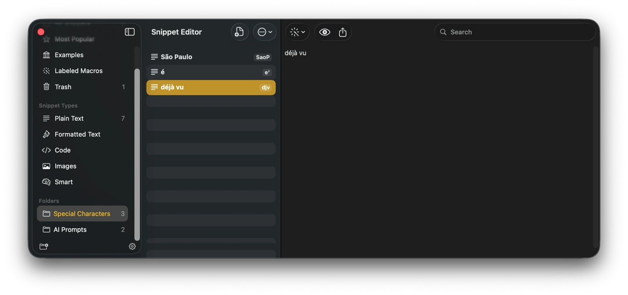
Task: Open the macro sparkle dropdown
Action: coord(298,32)
